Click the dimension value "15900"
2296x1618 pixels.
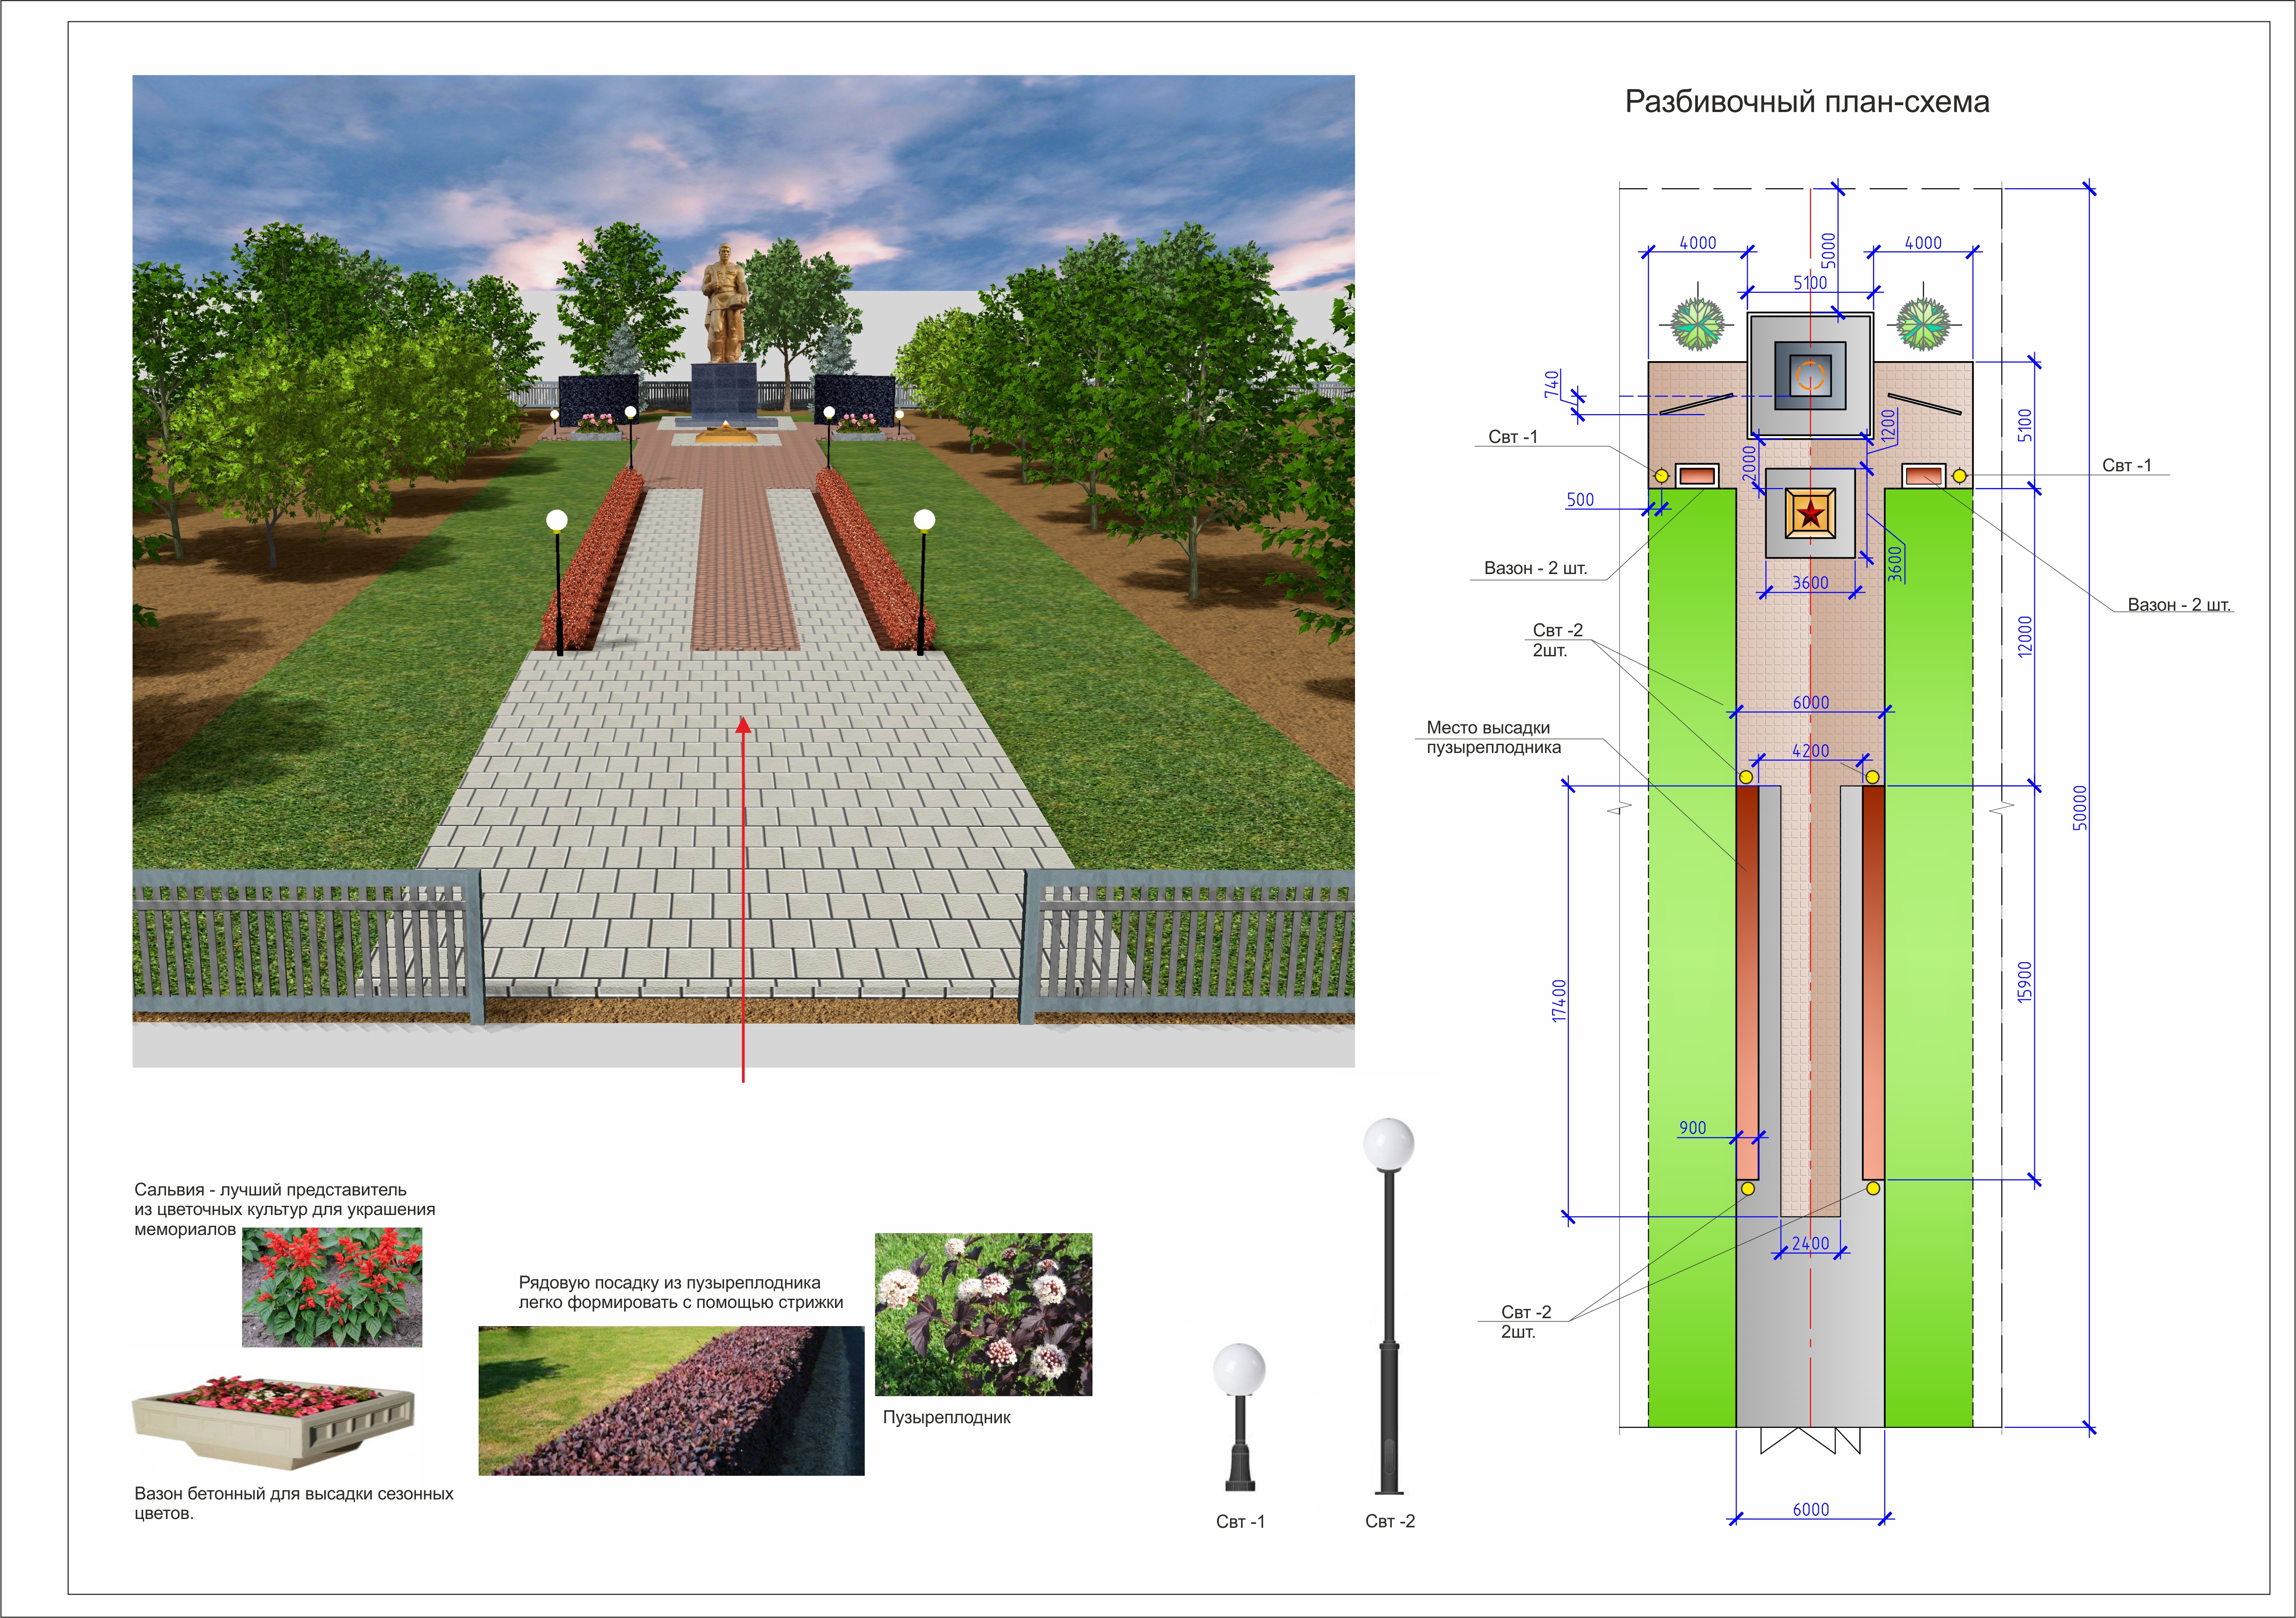(2025, 982)
